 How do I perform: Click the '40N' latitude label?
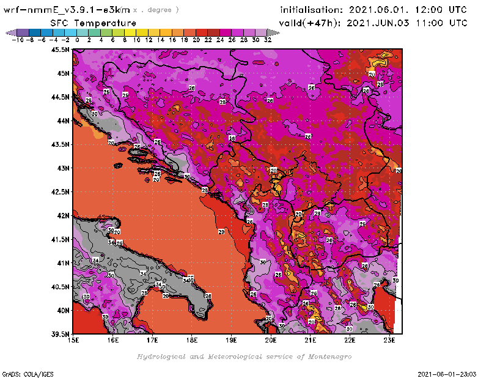click(x=63, y=311)
